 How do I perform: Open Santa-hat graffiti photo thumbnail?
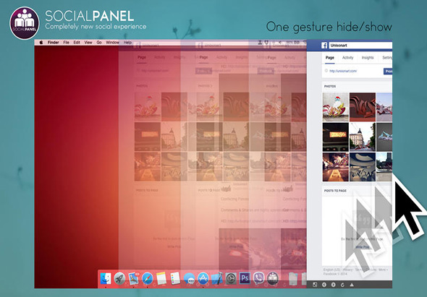(336, 107)
